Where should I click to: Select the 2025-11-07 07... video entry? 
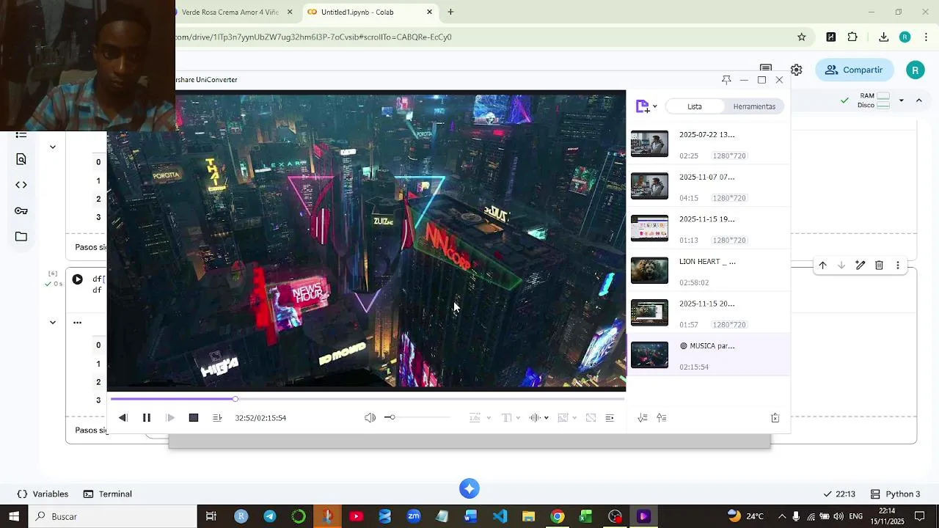click(708, 187)
